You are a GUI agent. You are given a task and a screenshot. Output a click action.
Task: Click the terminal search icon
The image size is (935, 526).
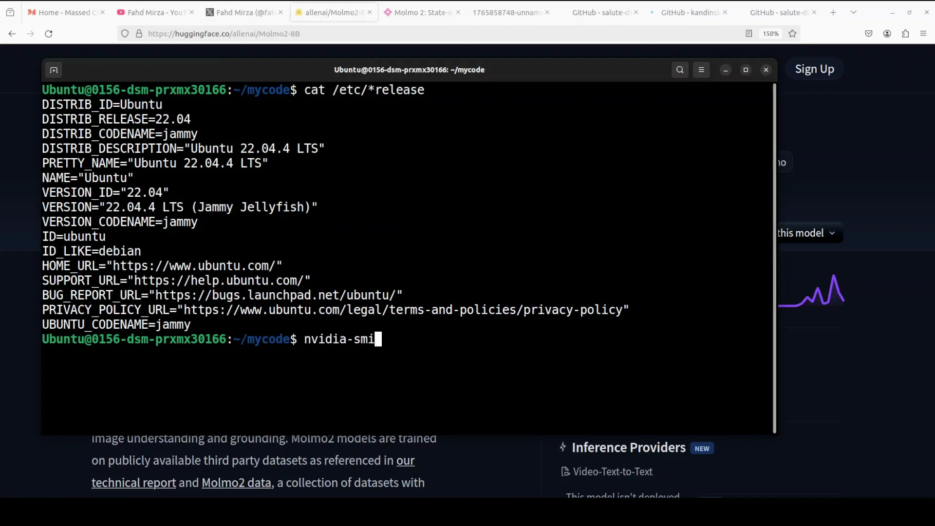coord(680,70)
